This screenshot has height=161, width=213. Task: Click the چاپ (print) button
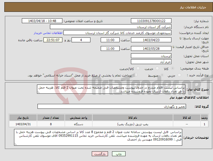[119, 154]
